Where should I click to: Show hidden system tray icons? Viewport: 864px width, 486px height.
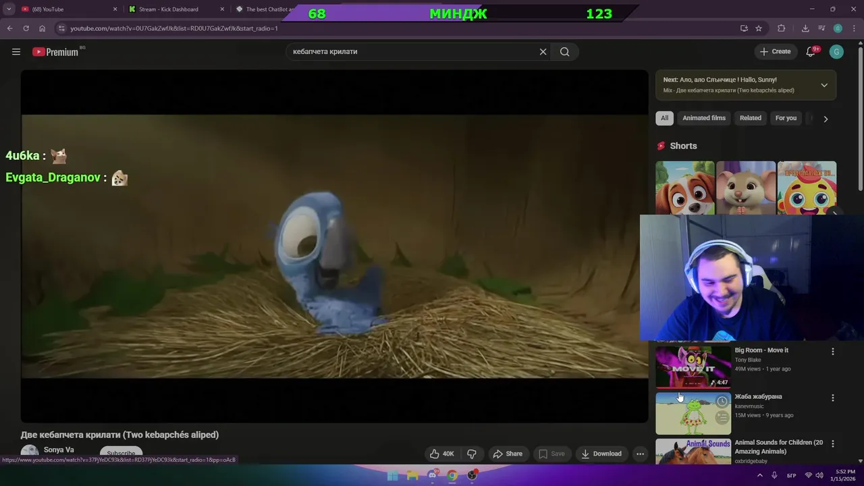[759, 475]
